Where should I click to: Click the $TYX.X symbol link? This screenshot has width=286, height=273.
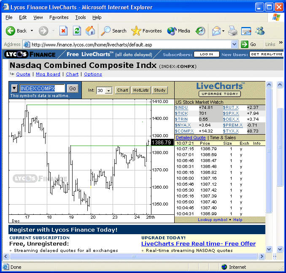(231, 131)
